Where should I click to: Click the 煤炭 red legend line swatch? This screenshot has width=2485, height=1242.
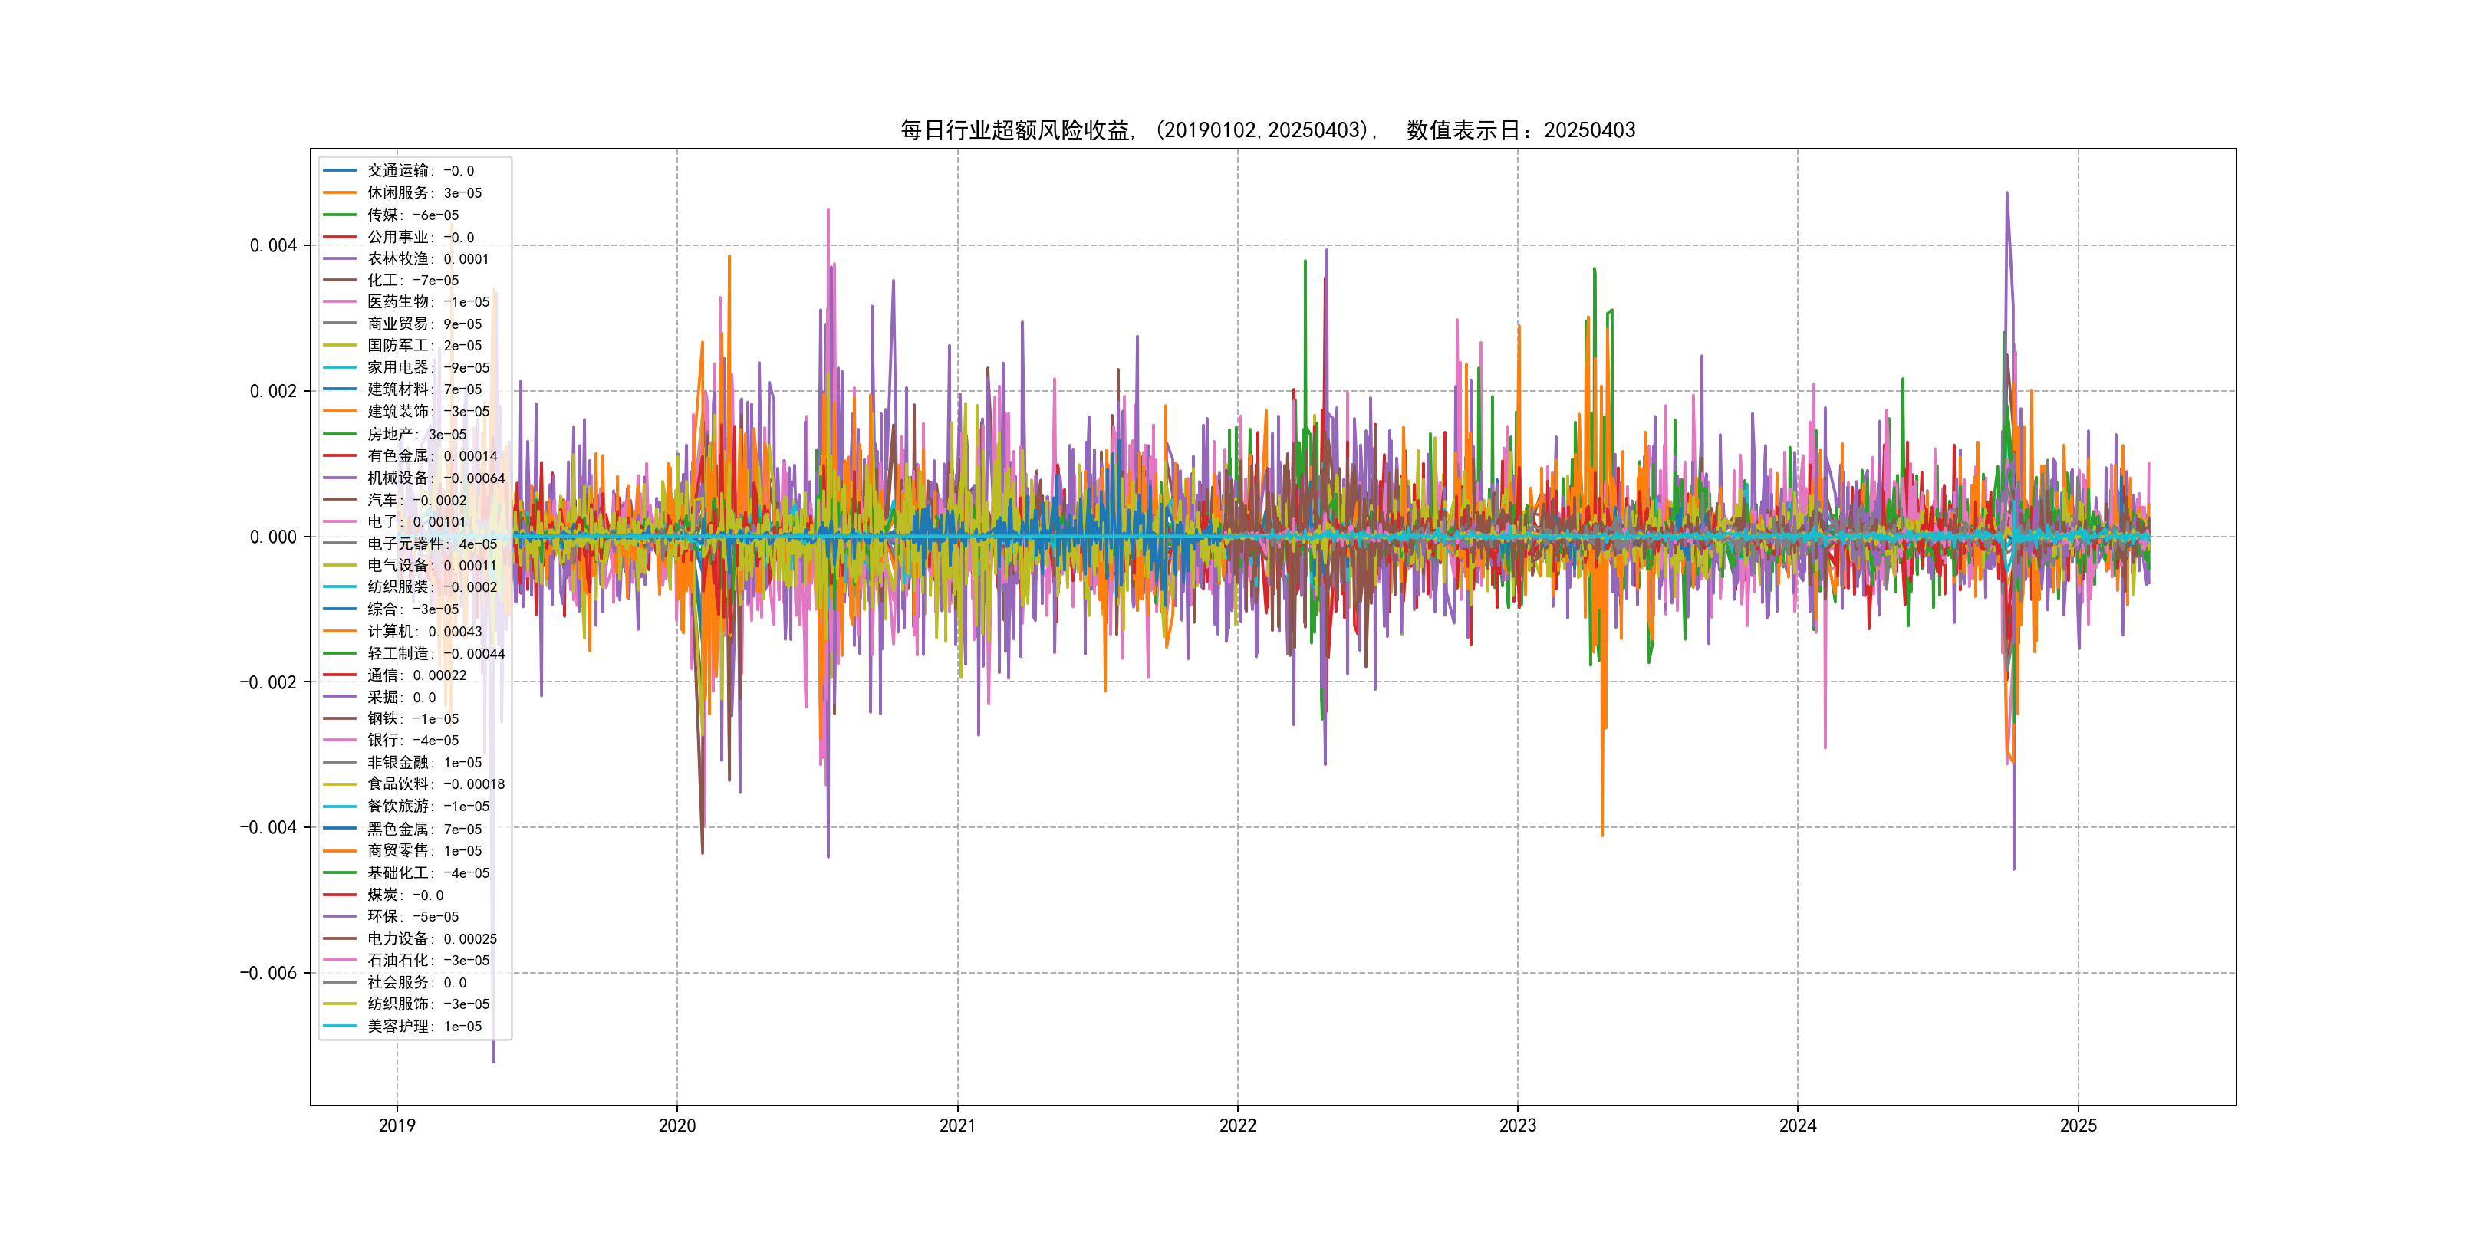click(x=340, y=895)
